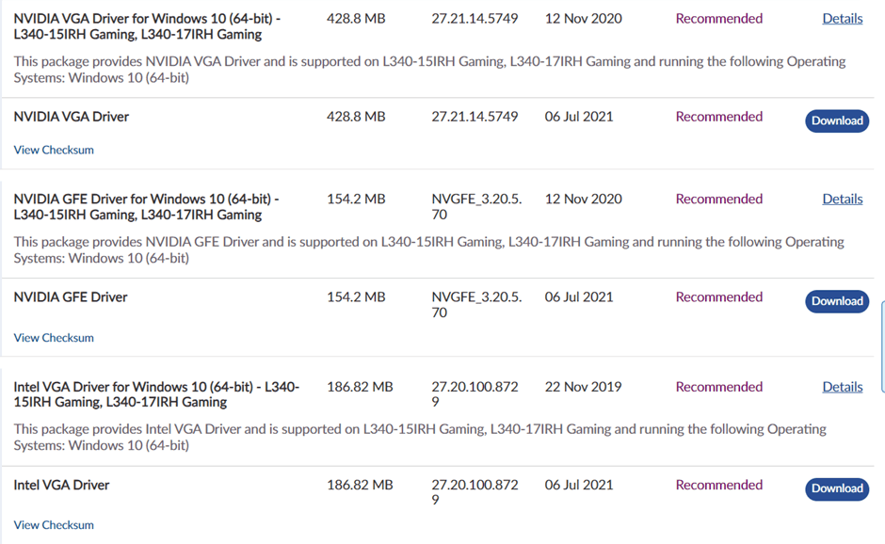Click the 428.8 MB size in the NVIDIA VGA package row
This screenshot has height=544, width=885.
click(x=356, y=19)
